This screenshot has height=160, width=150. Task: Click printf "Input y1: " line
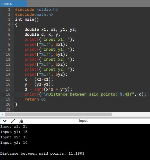pyautogui.click(x=50, y=50)
